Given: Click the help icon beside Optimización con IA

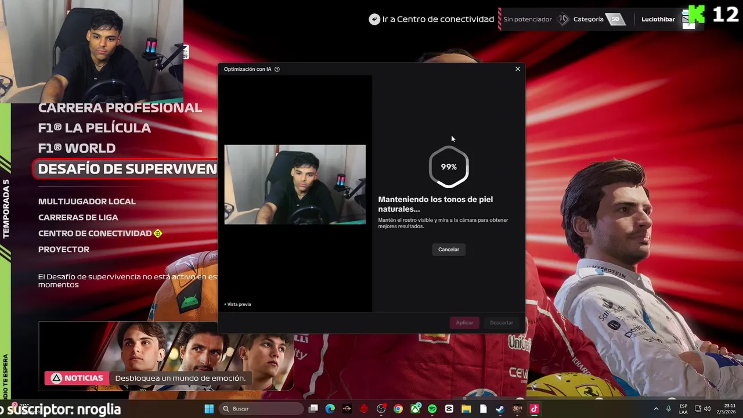Looking at the screenshot, I should pyautogui.click(x=277, y=69).
